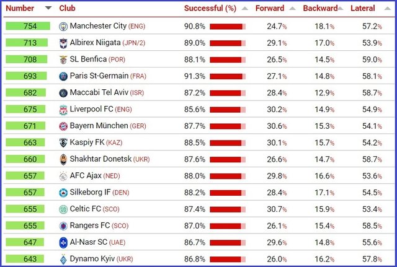Click the Dynamo Kyiv crest icon
This screenshot has width=397, height=267.
point(63,258)
